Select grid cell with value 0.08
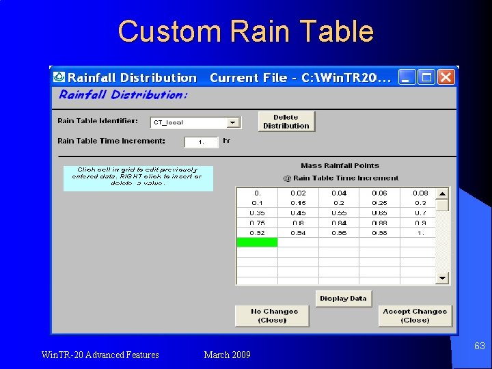 coord(418,193)
